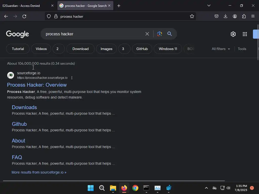Select the Images filter chip

(x=106, y=49)
